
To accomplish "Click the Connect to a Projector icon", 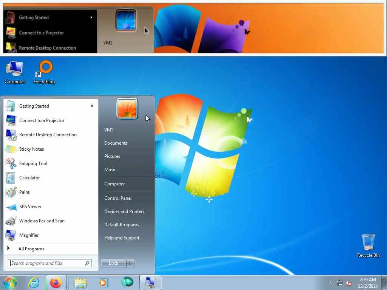I will click(11, 120).
